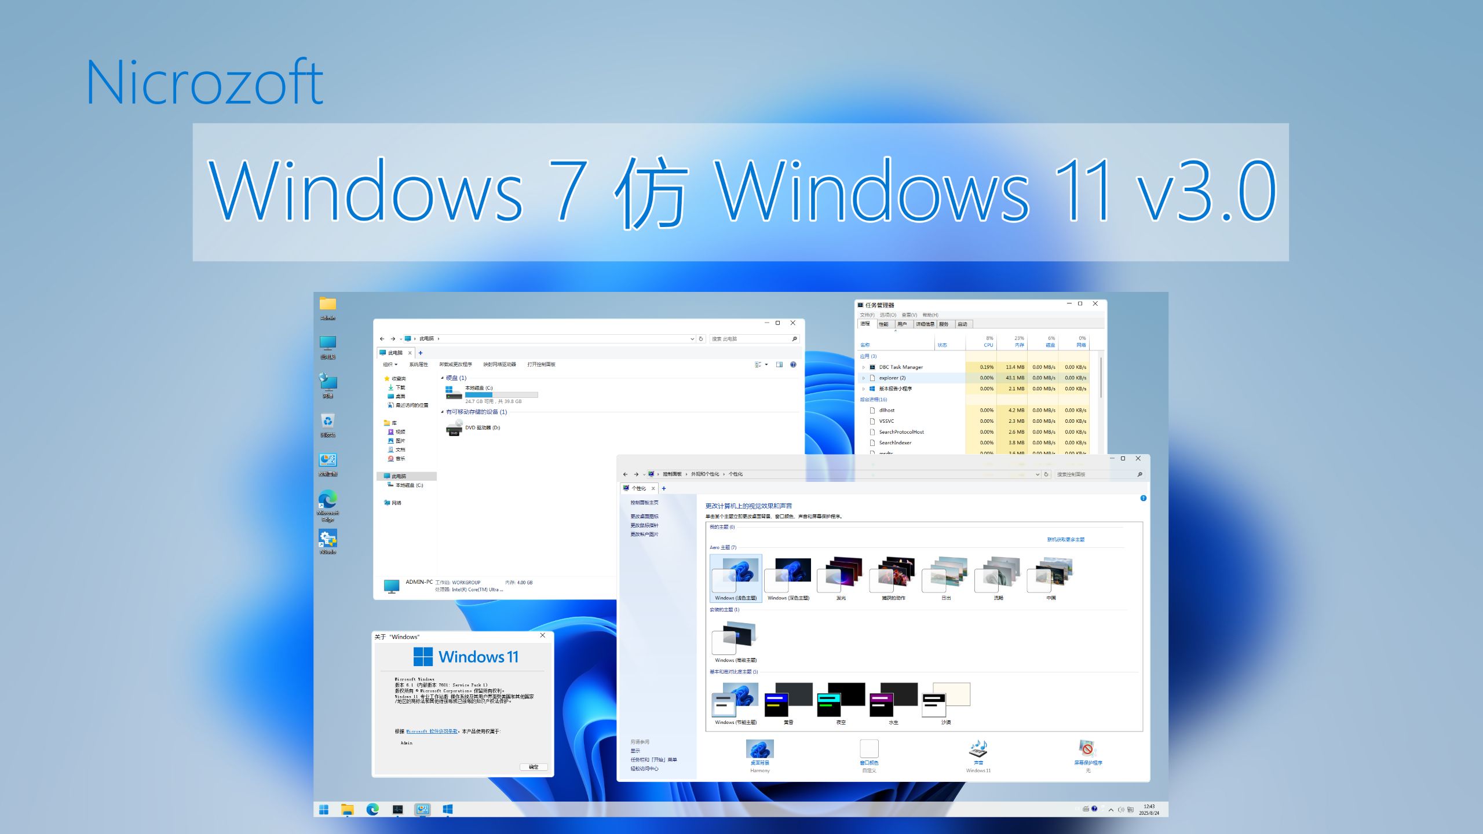
Task: Select 下载 in the explorer navigation pane
Action: [x=397, y=387]
